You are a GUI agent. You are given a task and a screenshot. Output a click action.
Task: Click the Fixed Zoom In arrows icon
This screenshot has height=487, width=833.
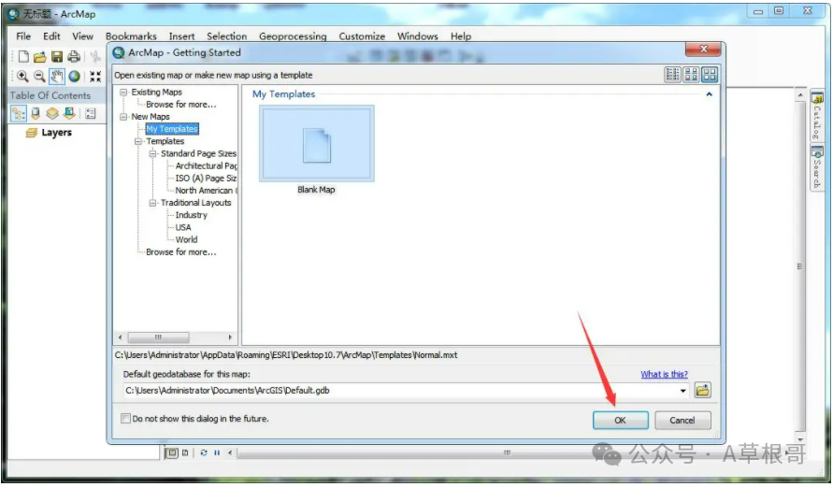(95, 77)
